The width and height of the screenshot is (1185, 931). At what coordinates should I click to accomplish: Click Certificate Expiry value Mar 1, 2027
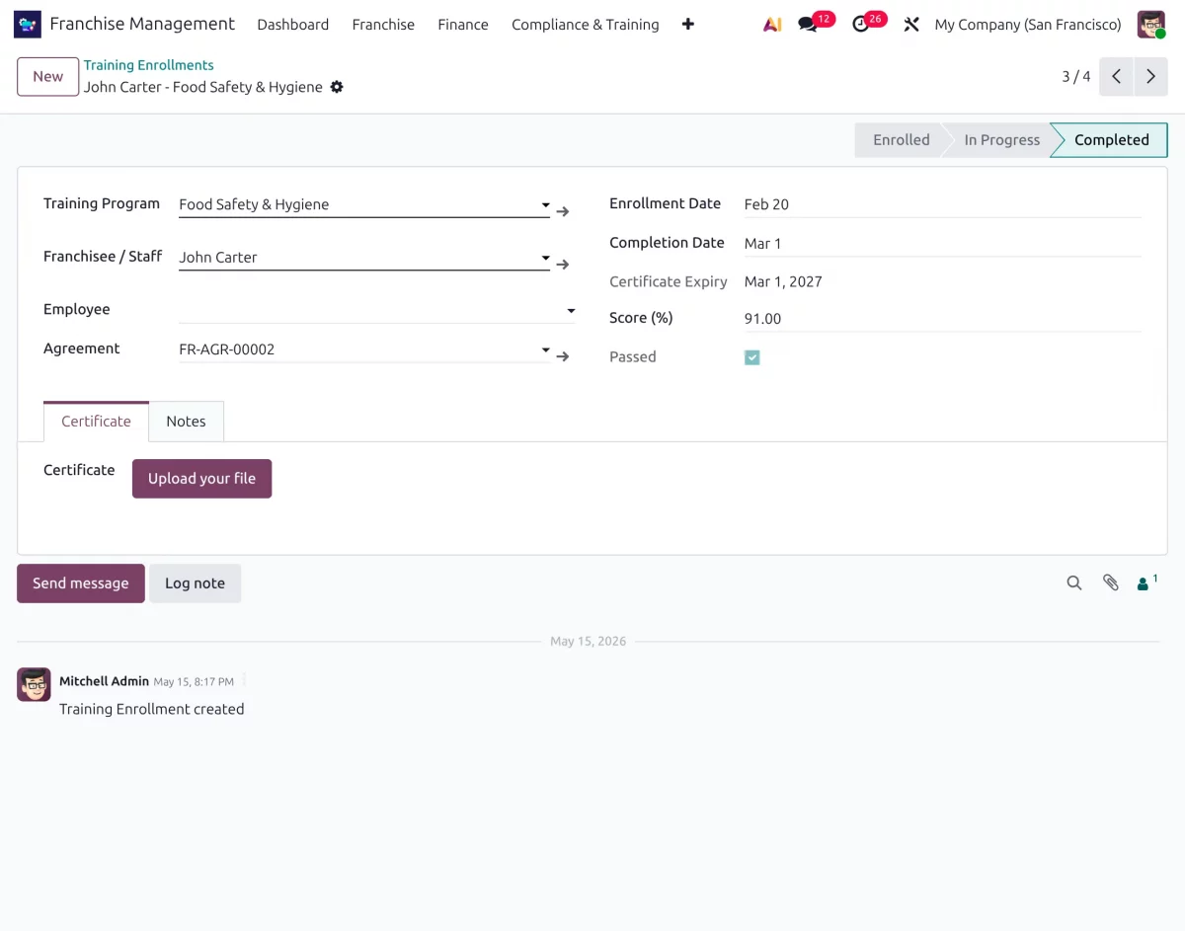tap(783, 281)
